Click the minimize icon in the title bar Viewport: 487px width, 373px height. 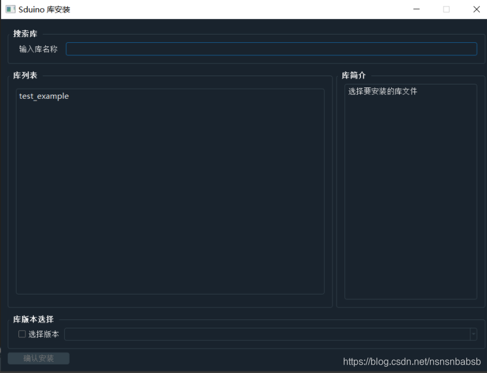click(x=416, y=9)
